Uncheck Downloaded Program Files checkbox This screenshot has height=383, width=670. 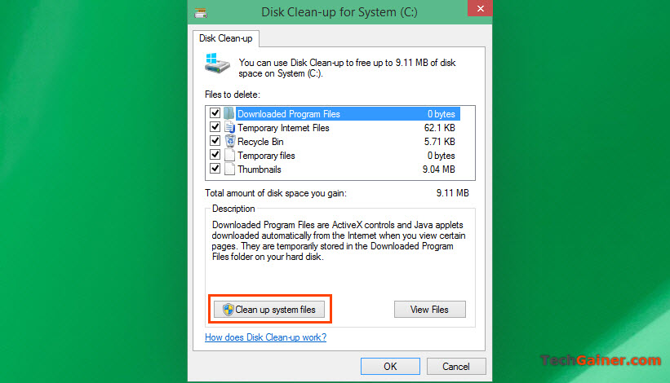[215, 113]
